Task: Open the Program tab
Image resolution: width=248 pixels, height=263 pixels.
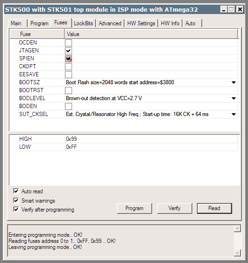Action: (x=39, y=23)
